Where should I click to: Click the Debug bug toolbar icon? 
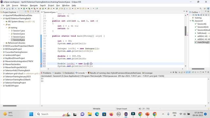pyautogui.click(x=19, y=9)
